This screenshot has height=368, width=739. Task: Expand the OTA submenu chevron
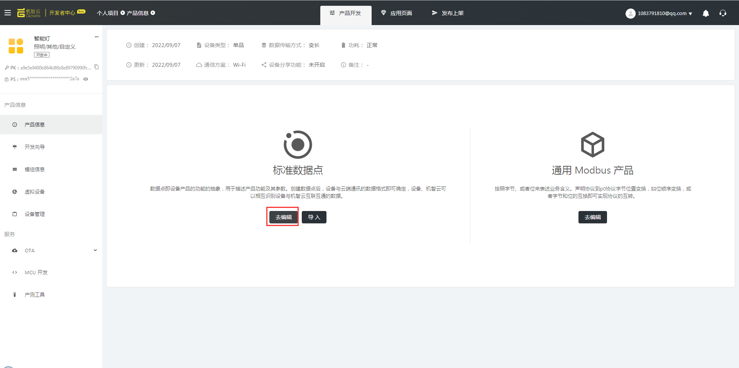click(95, 250)
